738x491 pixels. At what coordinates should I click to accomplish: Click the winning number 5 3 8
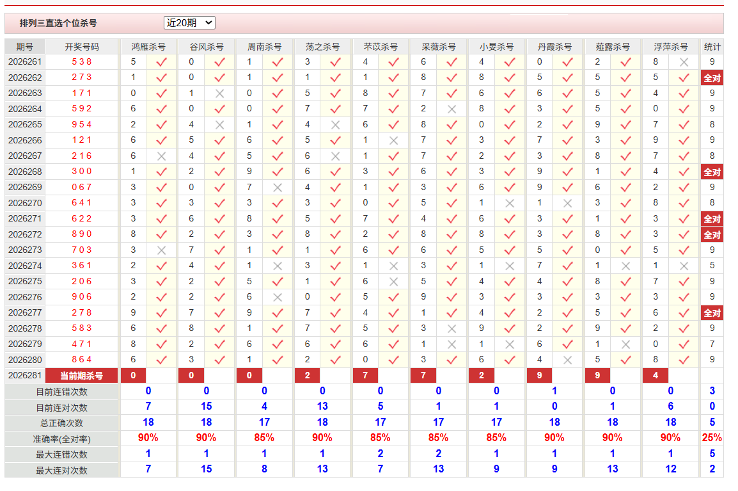coord(82,61)
